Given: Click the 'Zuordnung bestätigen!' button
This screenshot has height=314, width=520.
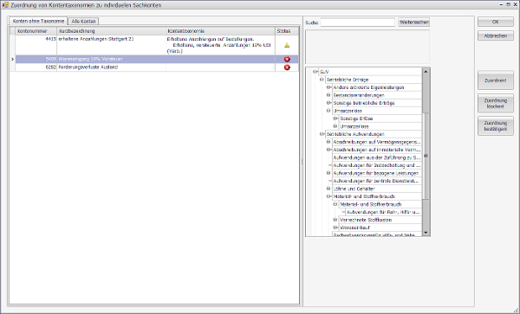Looking at the screenshot, I should 496,126.
